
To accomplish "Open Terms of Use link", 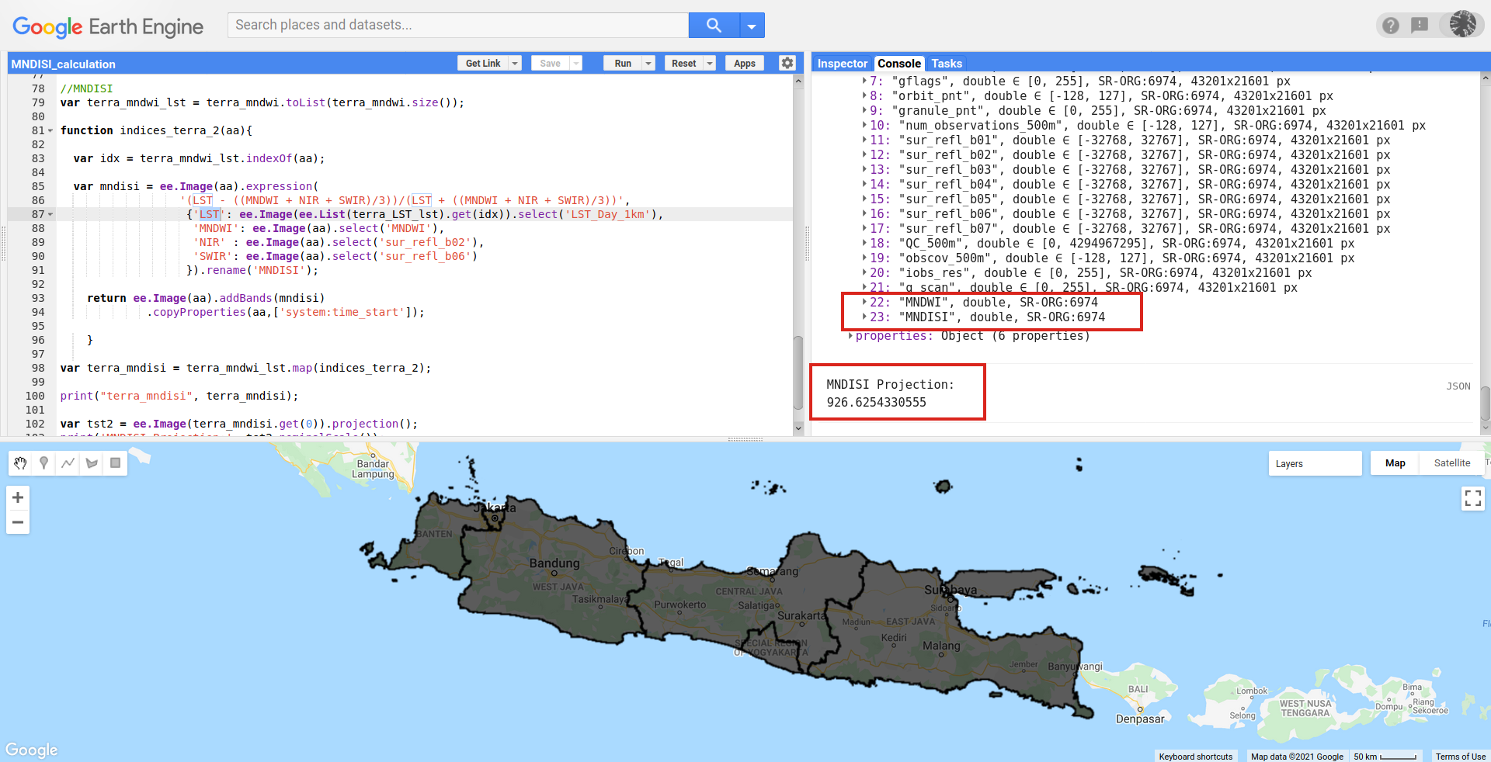I will (1460, 757).
